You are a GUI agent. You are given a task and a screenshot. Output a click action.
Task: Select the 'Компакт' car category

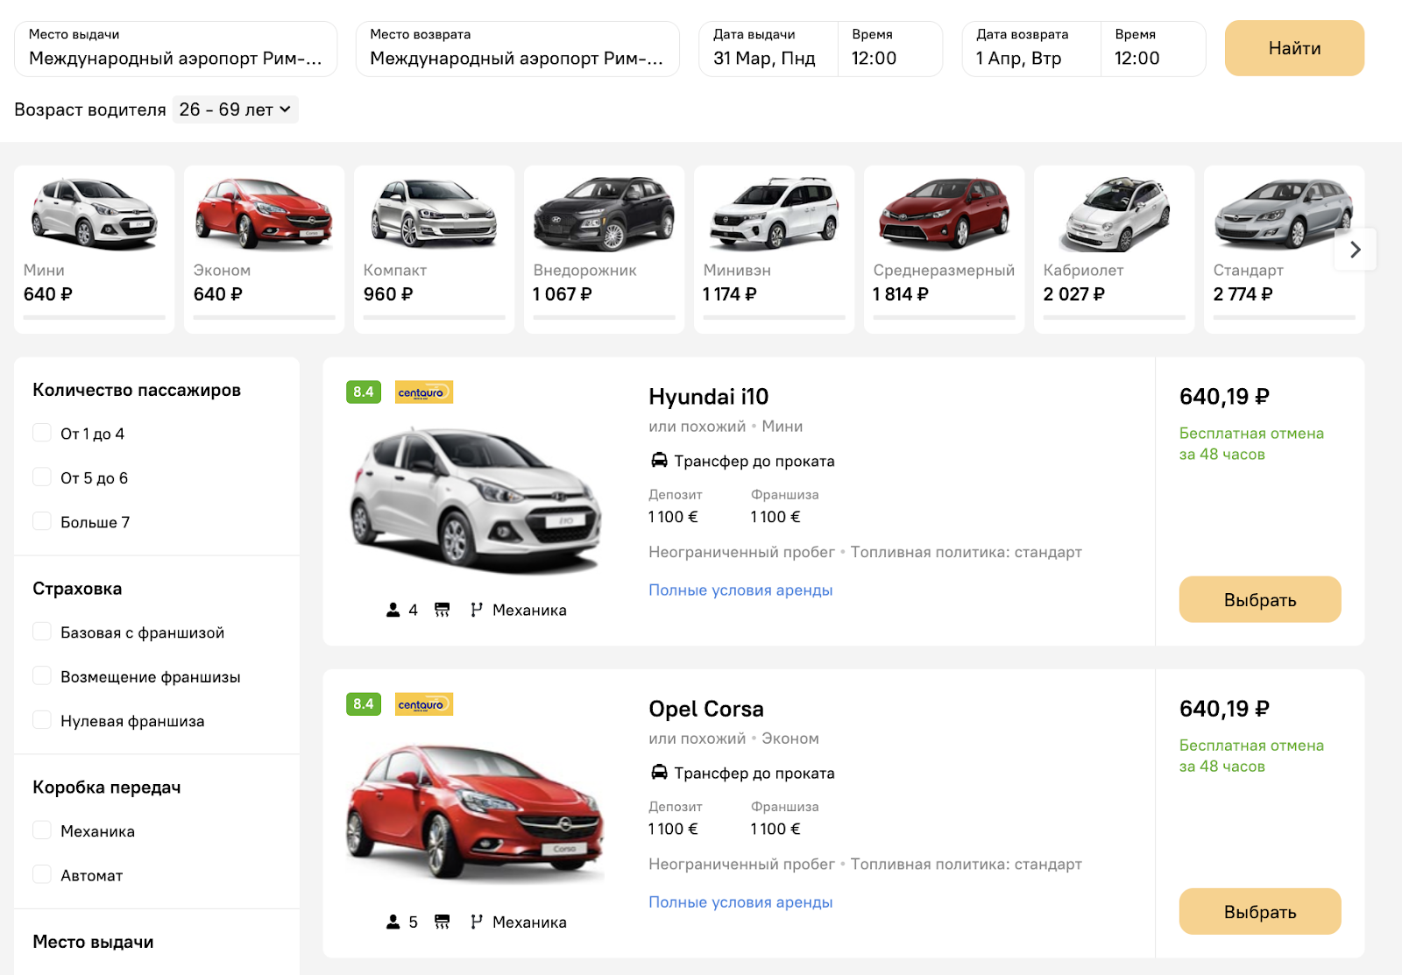click(x=435, y=250)
